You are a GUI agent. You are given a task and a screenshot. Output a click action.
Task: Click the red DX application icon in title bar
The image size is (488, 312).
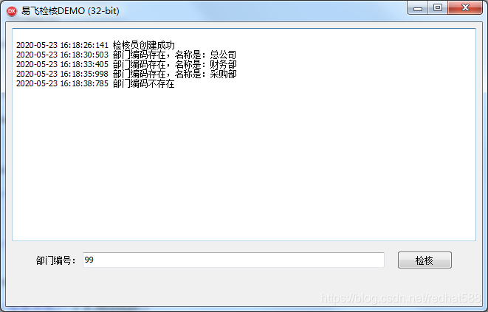click(x=12, y=11)
